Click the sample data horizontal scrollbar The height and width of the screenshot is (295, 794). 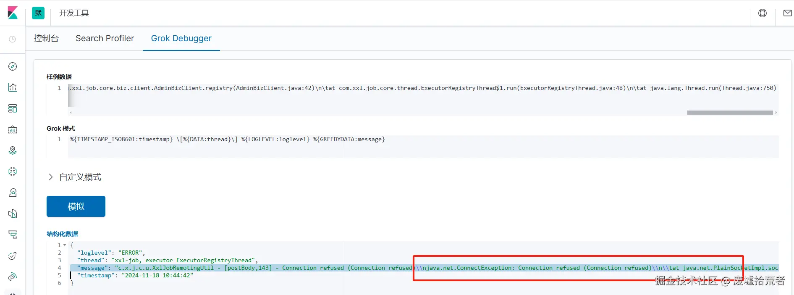730,113
